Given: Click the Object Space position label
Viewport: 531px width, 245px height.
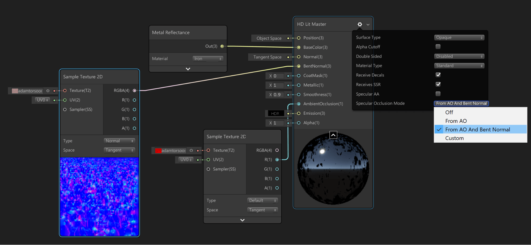Looking at the screenshot, I should (x=269, y=38).
